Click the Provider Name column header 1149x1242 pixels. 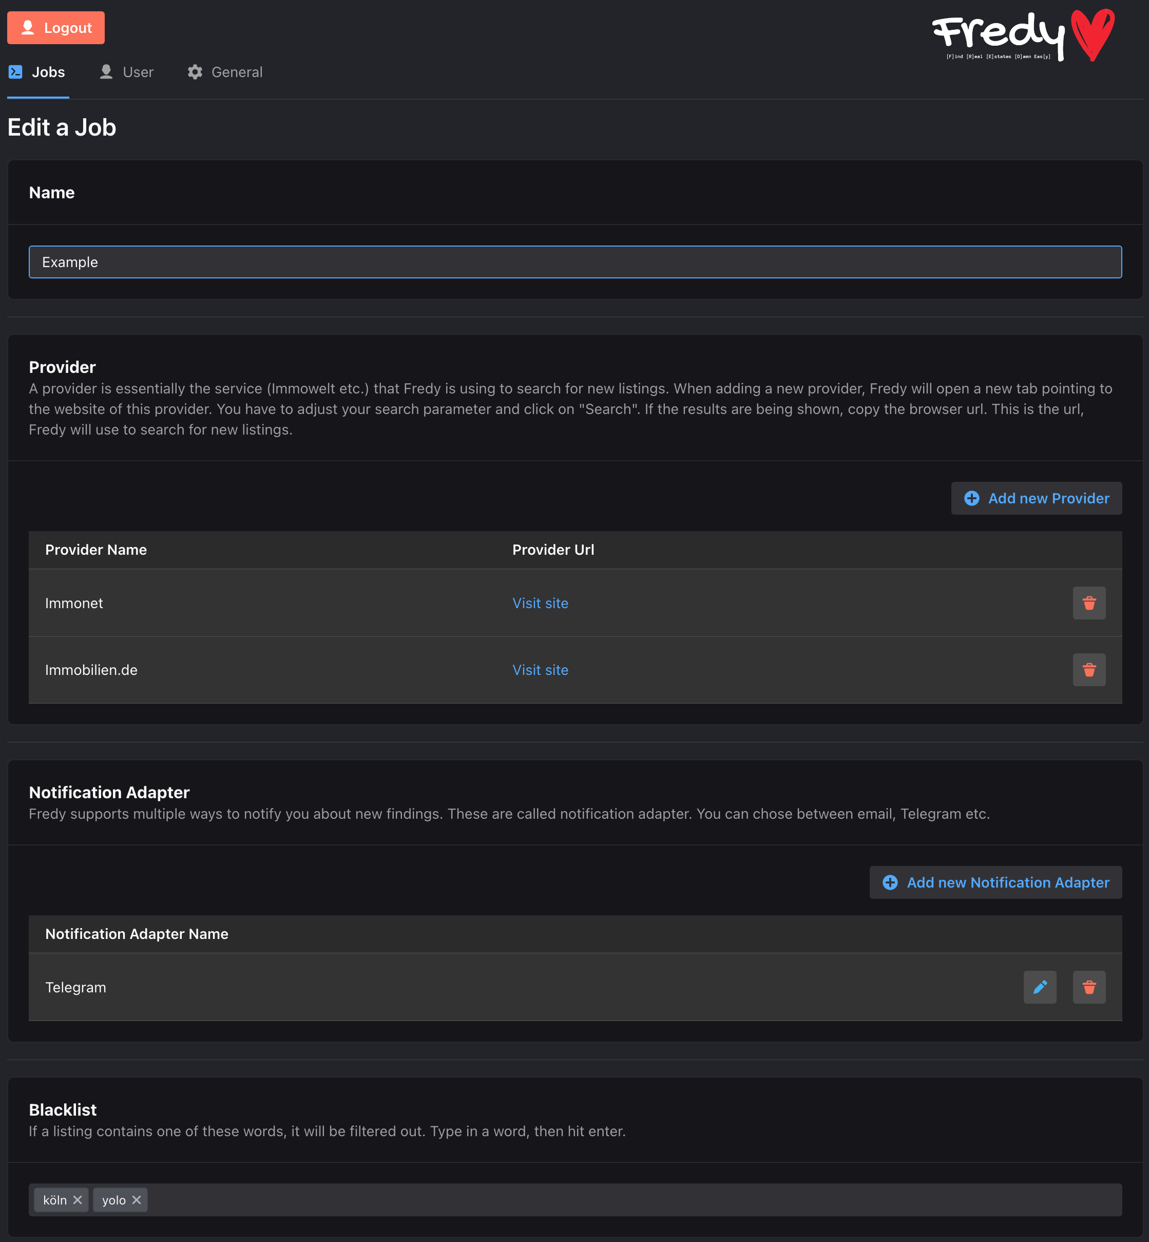click(95, 550)
